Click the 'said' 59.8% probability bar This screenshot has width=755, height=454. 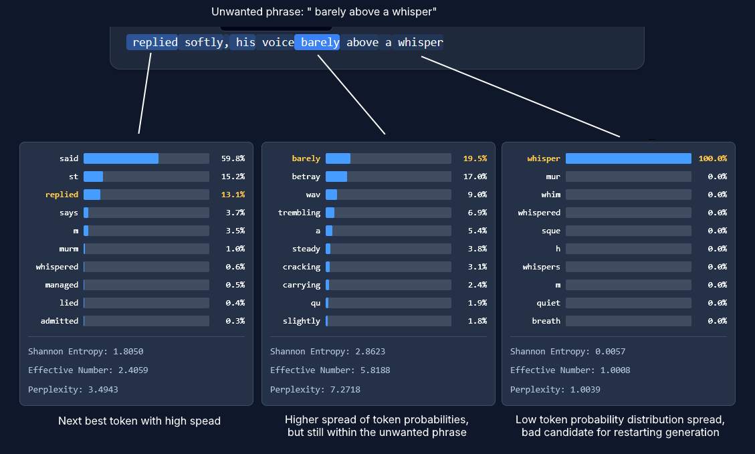pyautogui.click(x=146, y=158)
